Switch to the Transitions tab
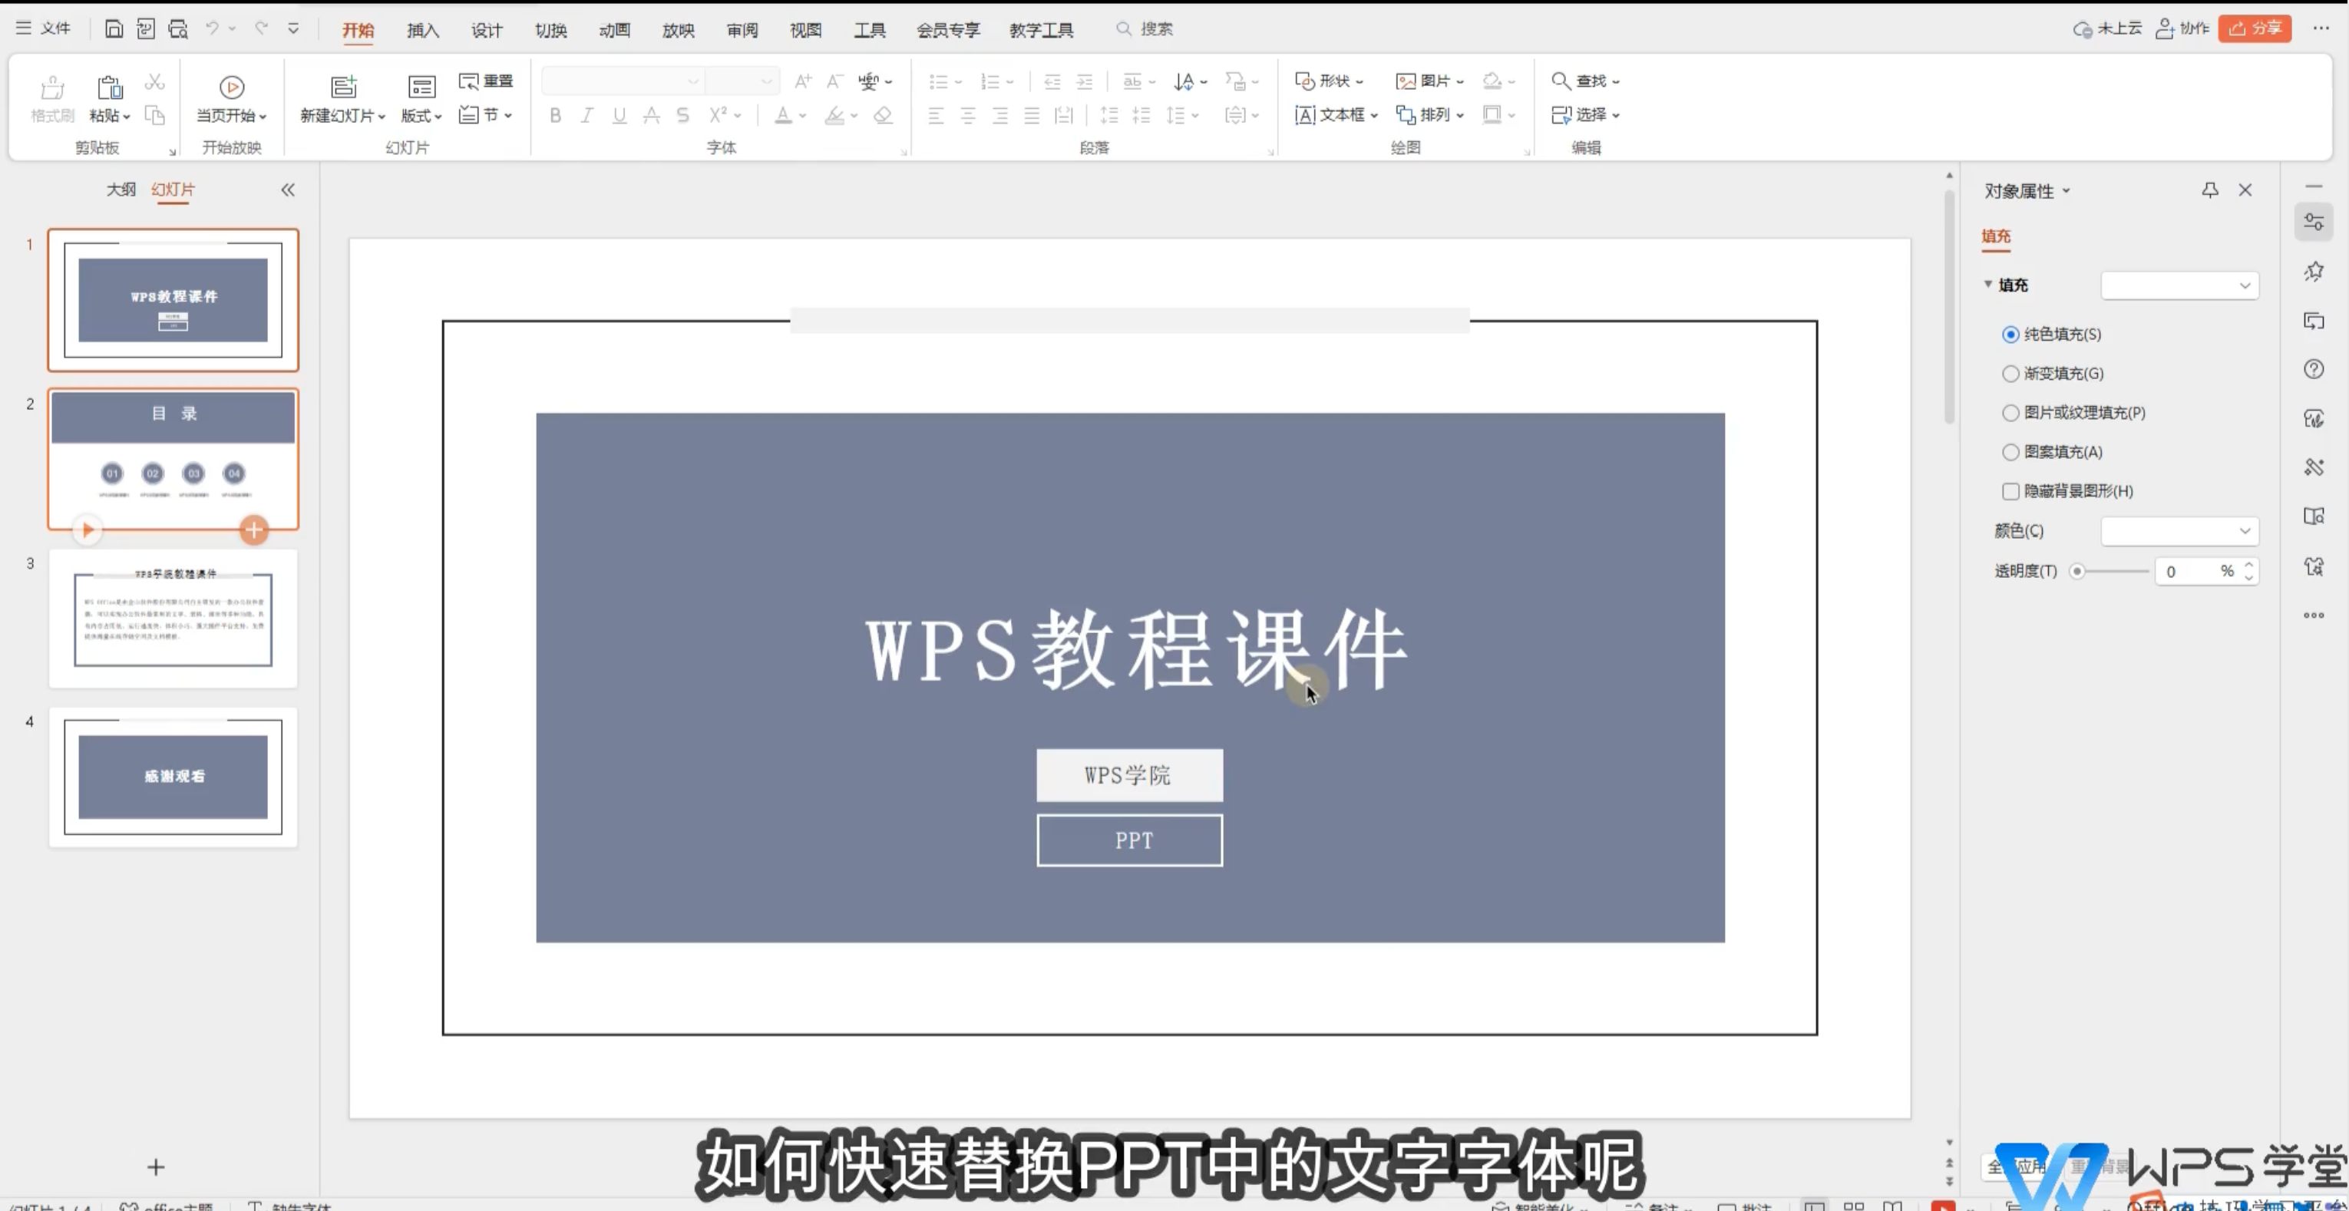The image size is (2349, 1211). [x=550, y=30]
